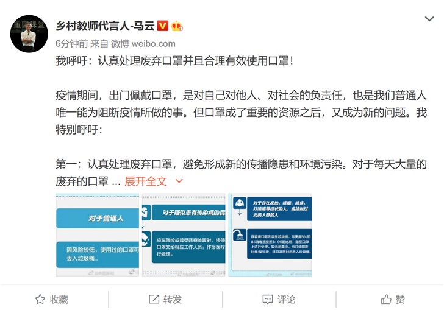Click the 微博 weibo.com source link
This screenshot has width=444, height=310.
(143, 44)
